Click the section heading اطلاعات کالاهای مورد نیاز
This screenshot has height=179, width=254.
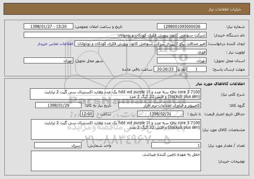coord(220,83)
